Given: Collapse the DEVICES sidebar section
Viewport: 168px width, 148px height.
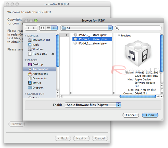Looking at the screenshot, I should tap(26, 36).
